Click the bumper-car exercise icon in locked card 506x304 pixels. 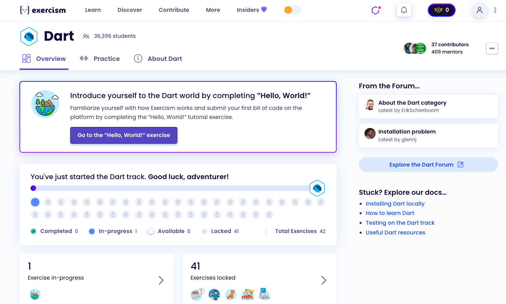tap(248, 295)
